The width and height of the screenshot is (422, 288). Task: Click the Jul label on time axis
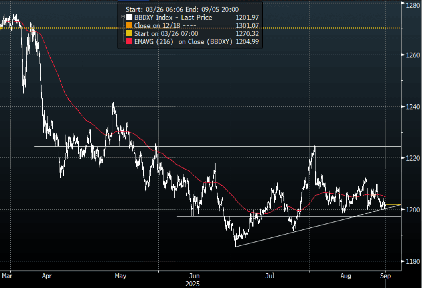[x=270, y=276]
